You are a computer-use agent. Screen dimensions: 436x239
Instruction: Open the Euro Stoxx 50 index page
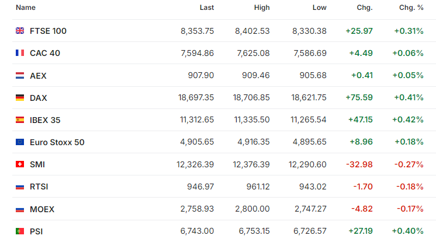click(x=57, y=142)
